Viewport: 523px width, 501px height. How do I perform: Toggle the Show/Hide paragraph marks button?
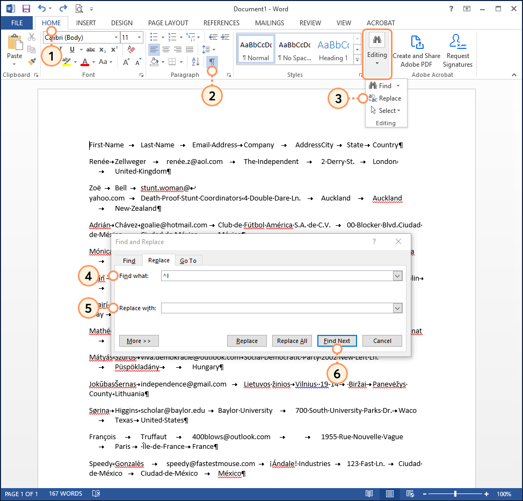click(212, 61)
